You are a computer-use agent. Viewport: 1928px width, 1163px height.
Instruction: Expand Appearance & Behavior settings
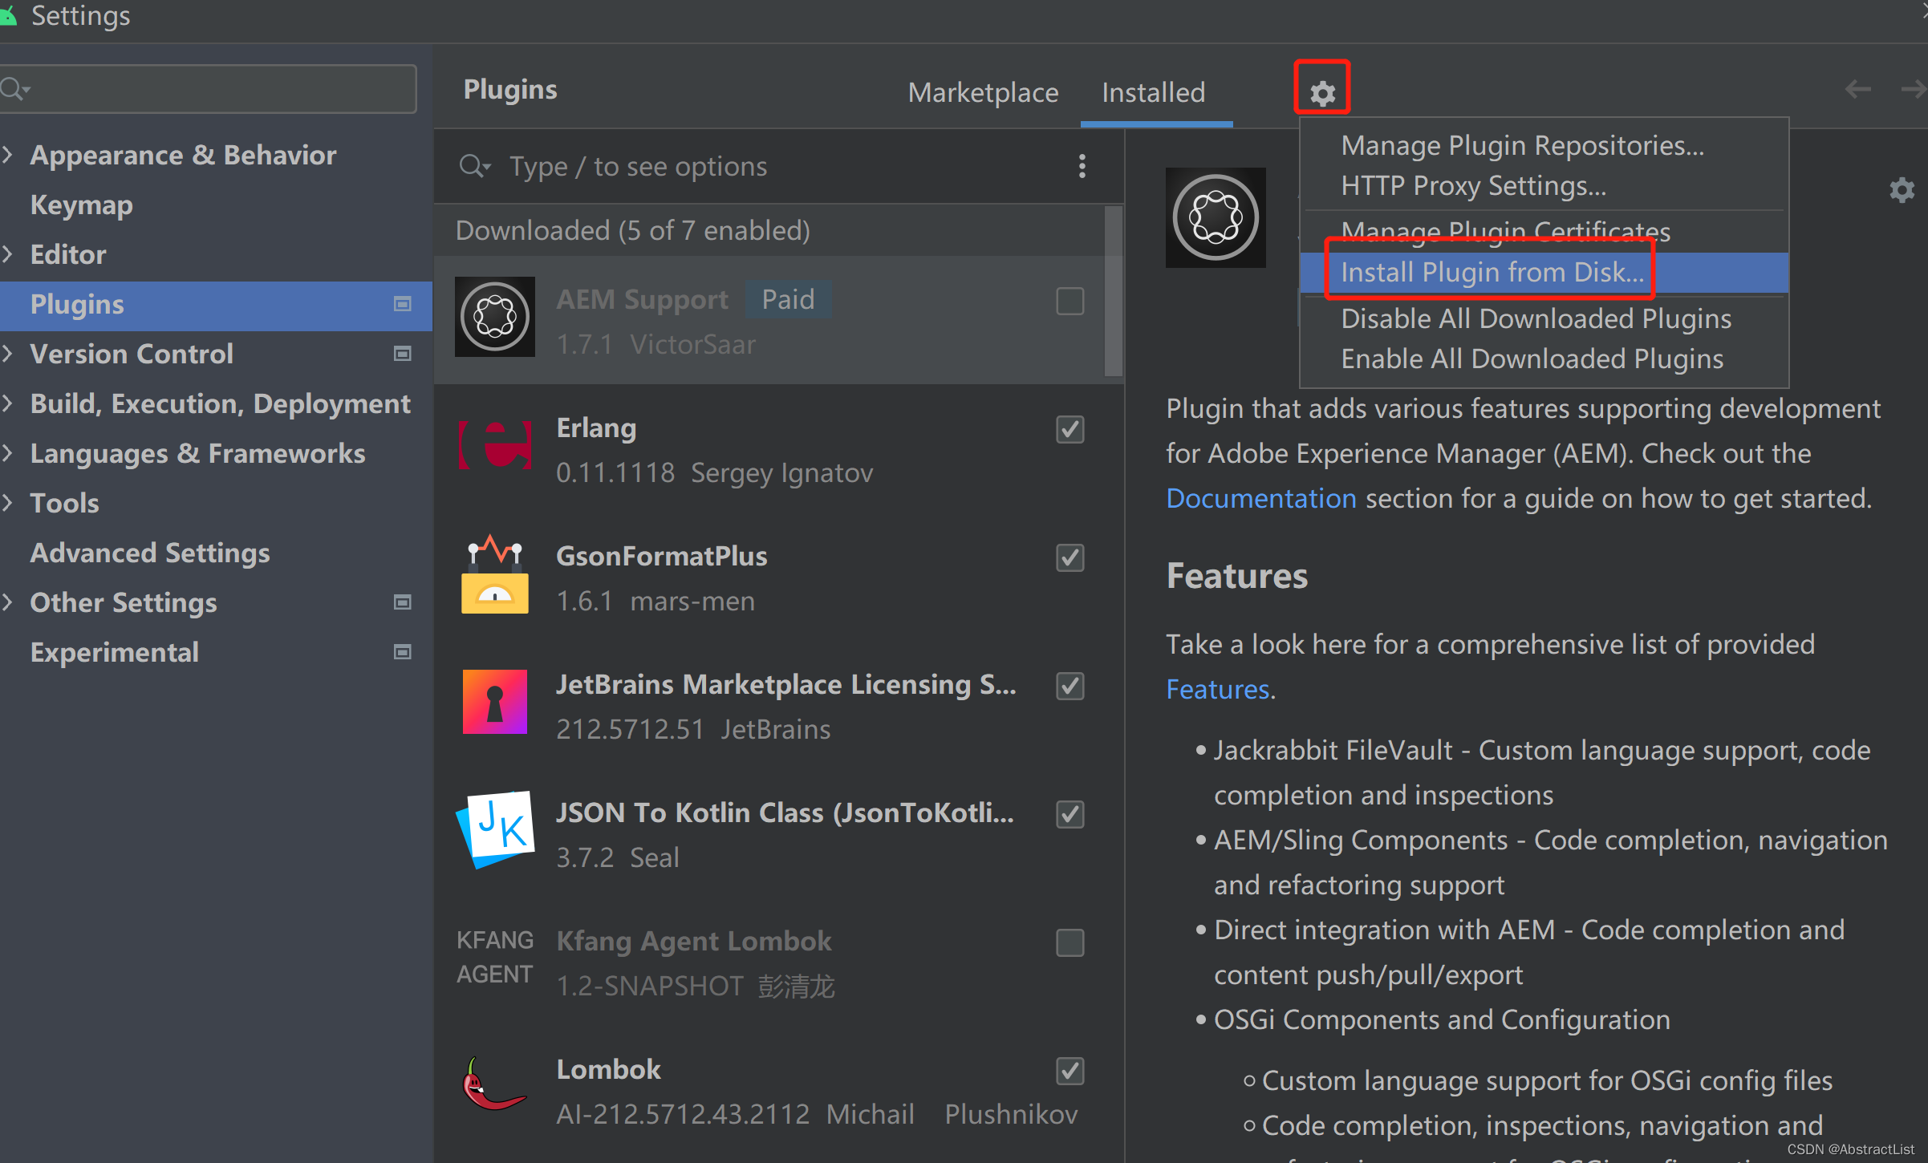click(x=8, y=155)
